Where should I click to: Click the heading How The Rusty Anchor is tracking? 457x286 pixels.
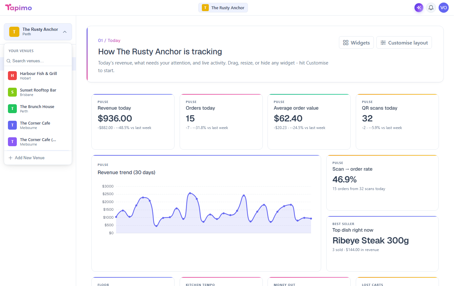(x=160, y=52)
